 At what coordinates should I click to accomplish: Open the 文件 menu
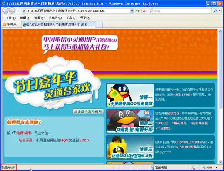(10, 18)
